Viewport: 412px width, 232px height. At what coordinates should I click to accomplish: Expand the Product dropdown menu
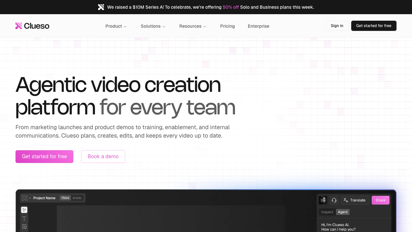(x=116, y=26)
